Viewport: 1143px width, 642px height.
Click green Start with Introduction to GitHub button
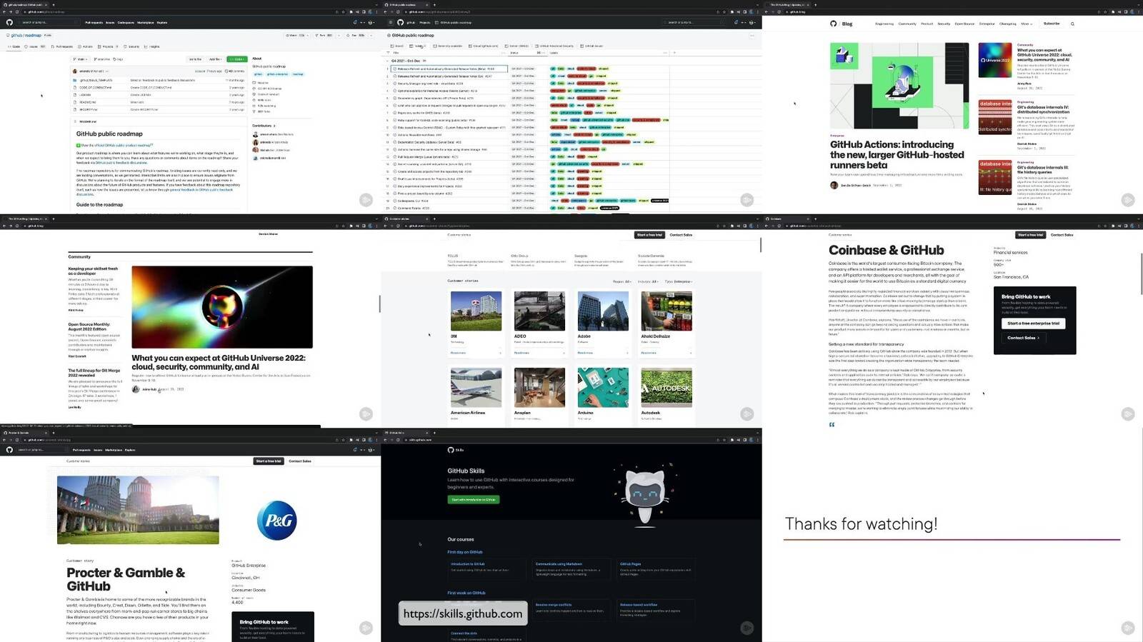coord(474,500)
